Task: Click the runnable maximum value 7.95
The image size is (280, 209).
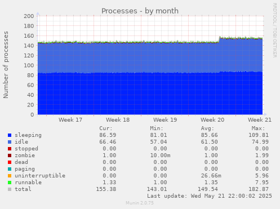Action: coord(262,183)
